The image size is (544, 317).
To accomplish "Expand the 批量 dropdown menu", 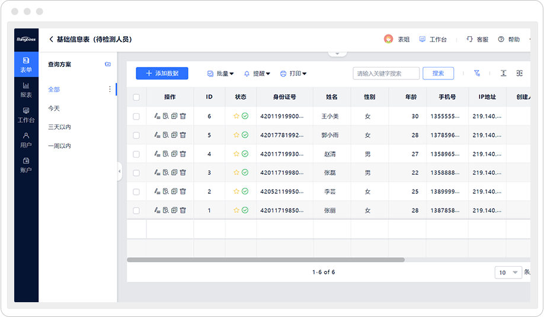I will 220,73.
